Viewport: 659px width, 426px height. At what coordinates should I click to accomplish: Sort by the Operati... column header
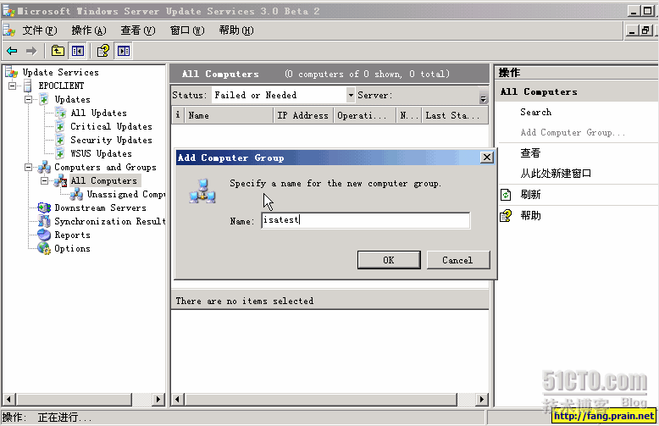[x=364, y=115]
